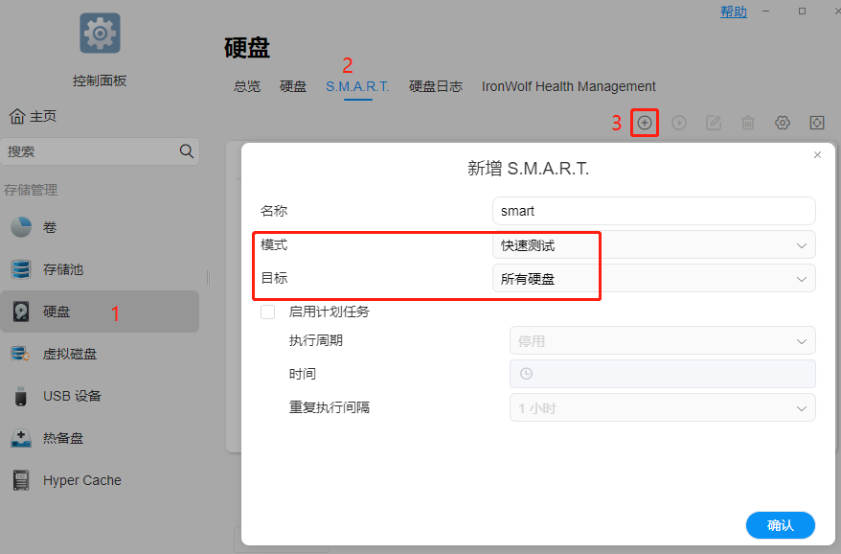Image resolution: width=841 pixels, height=554 pixels.
Task: Click the delete task trash icon
Action: pyautogui.click(x=748, y=123)
